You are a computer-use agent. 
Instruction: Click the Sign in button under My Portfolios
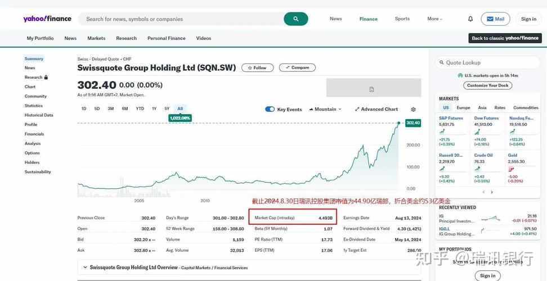(487, 275)
